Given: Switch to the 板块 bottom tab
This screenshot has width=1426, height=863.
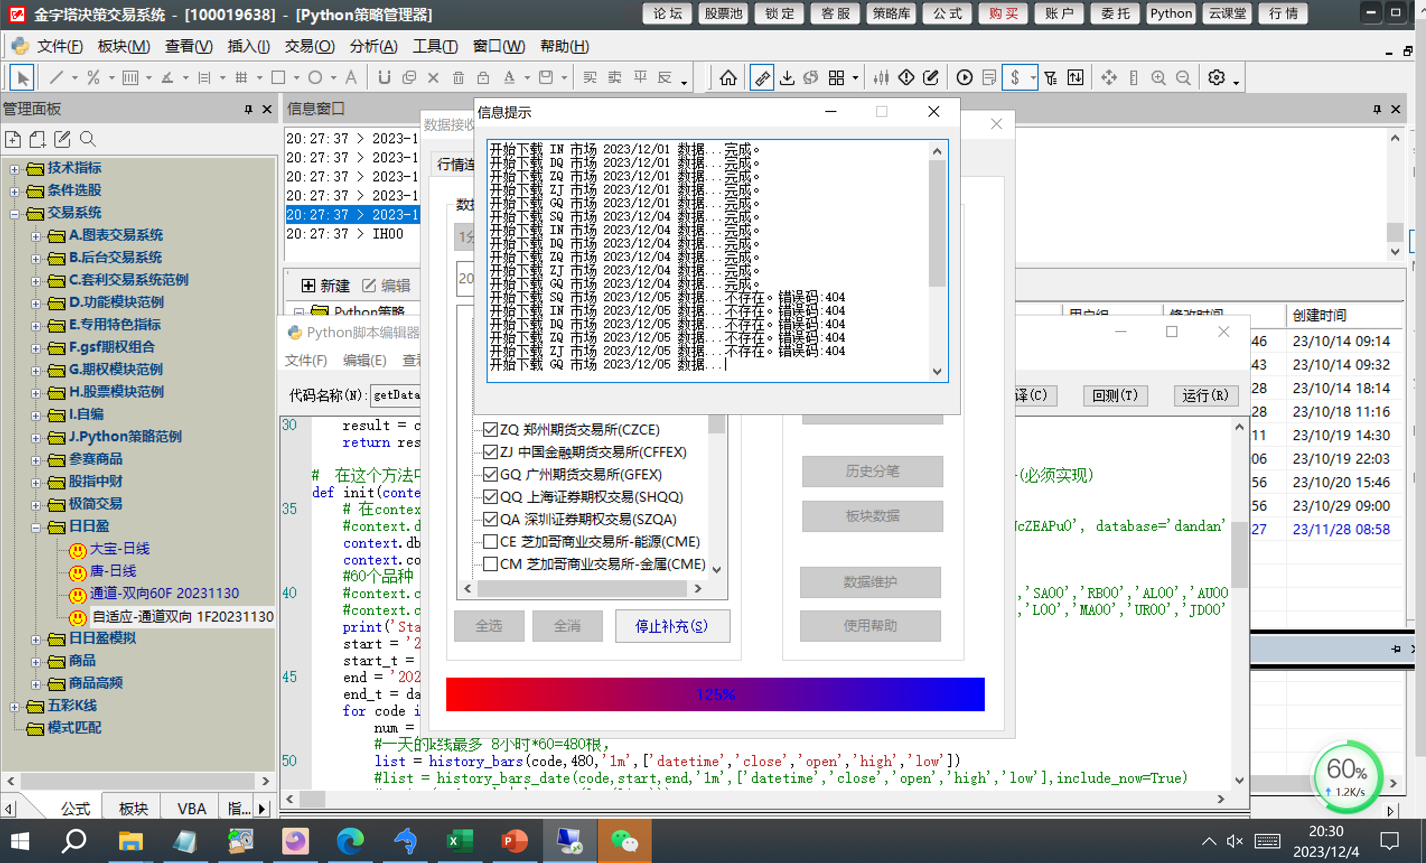Looking at the screenshot, I should point(133,809).
